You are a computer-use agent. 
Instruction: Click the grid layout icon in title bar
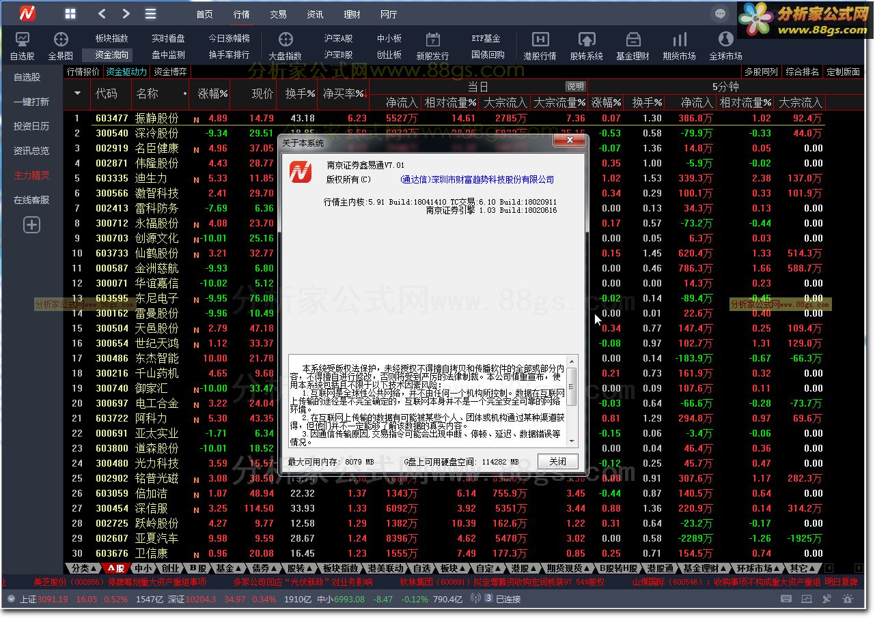70,14
